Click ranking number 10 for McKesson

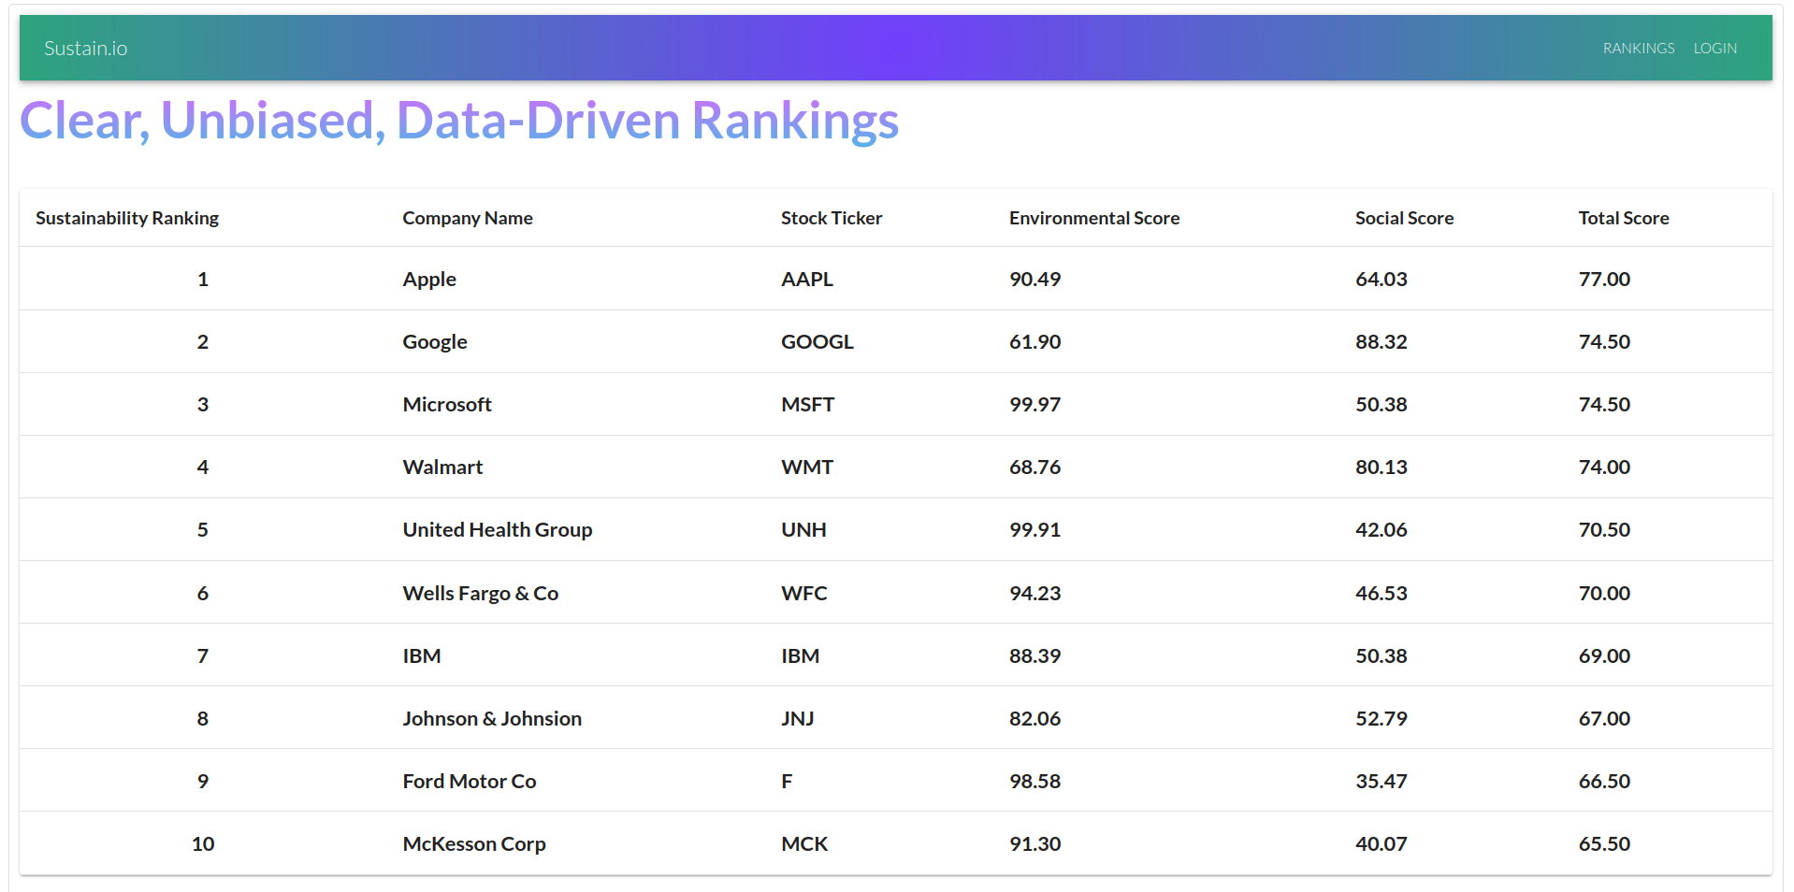click(203, 844)
